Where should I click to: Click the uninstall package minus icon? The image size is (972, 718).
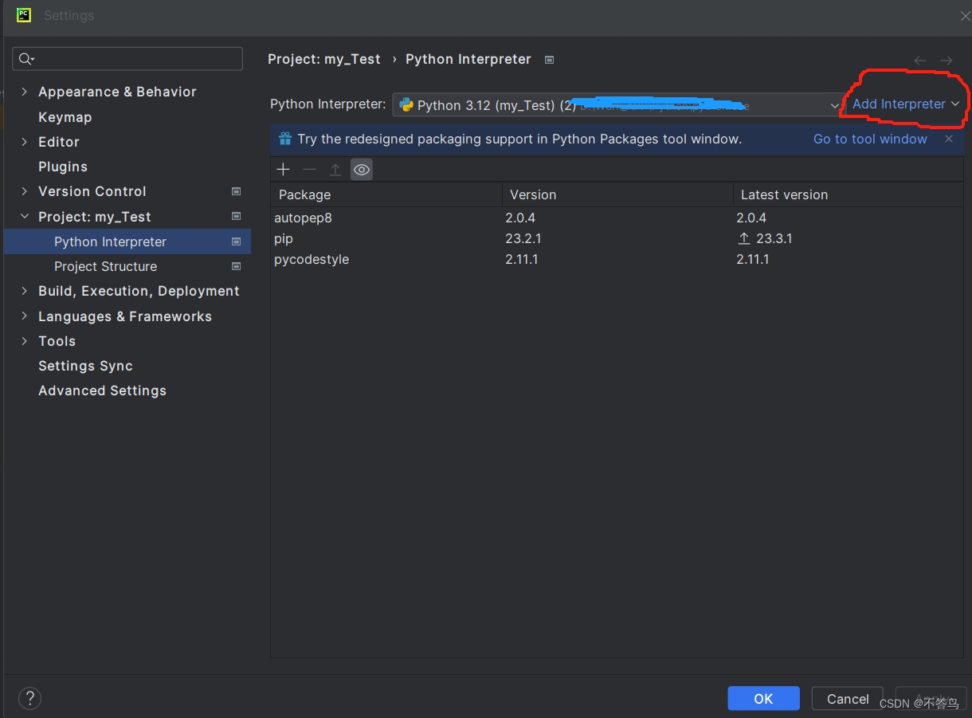coord(309,170)
